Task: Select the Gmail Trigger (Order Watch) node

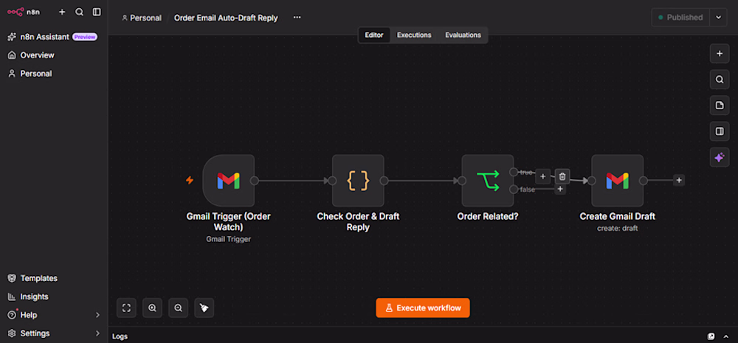Action: 228,181
